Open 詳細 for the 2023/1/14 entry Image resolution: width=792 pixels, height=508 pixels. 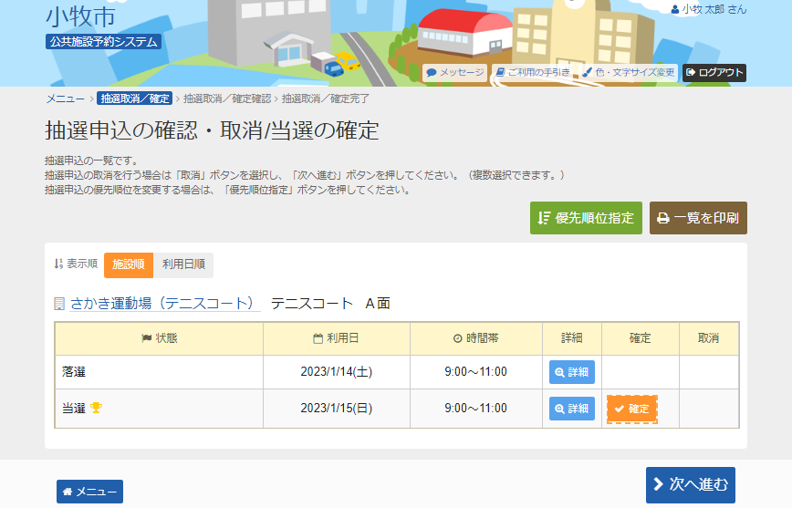point(572,372)
